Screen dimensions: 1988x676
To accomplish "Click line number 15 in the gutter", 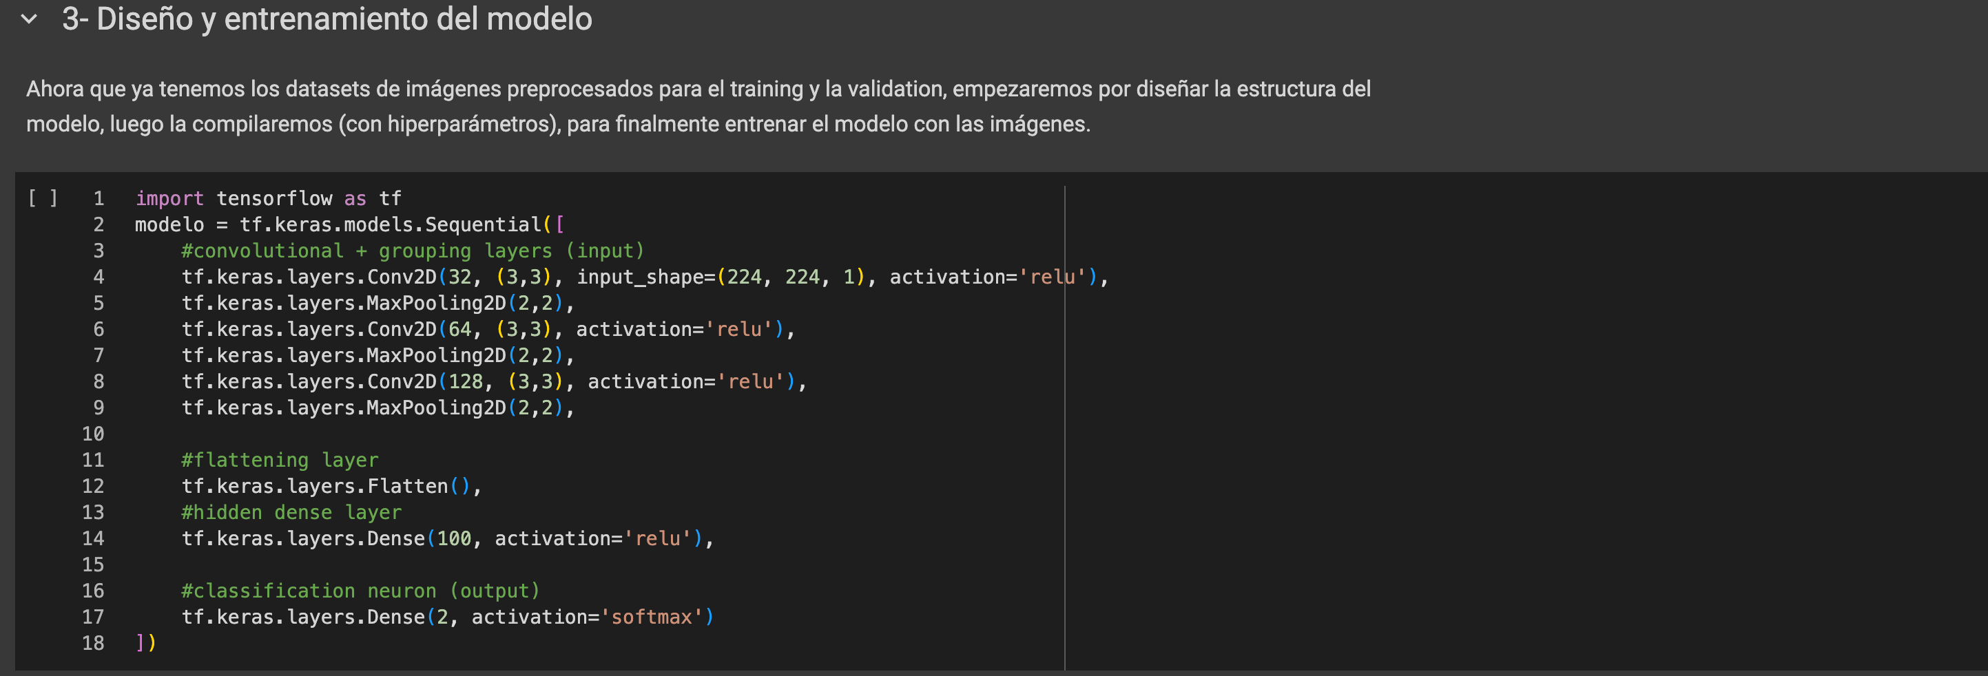I will click(92, 565).
